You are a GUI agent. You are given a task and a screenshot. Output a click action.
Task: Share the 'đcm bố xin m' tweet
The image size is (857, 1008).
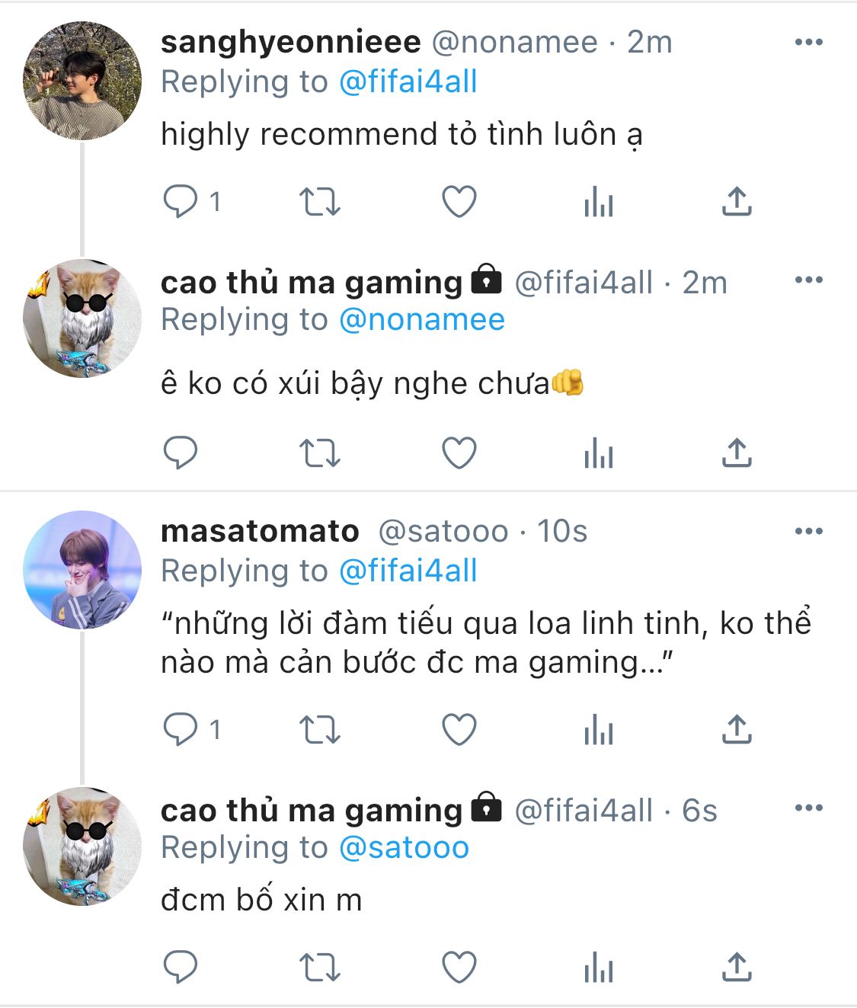click(737, 967)
